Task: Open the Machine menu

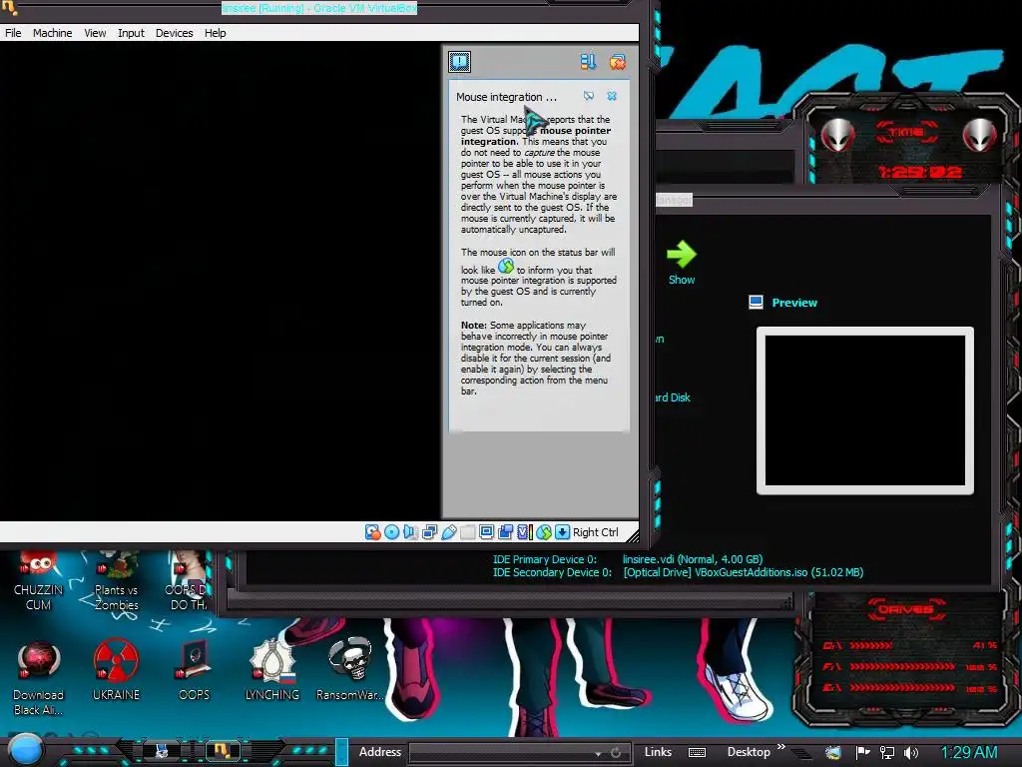Action: [x=52, y=33]
